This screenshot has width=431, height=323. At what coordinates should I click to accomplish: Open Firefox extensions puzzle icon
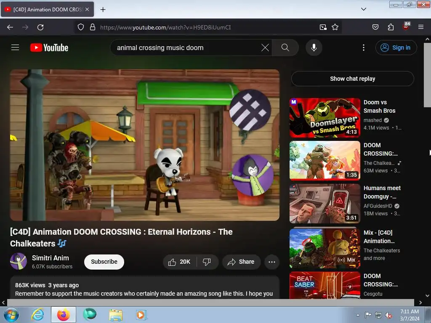(x=391, y=27)
